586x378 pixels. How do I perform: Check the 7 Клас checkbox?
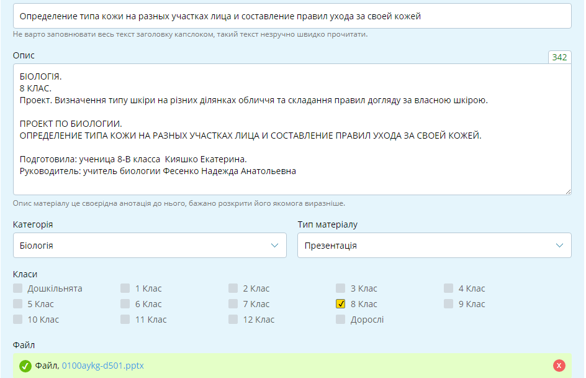click(233, 303)
